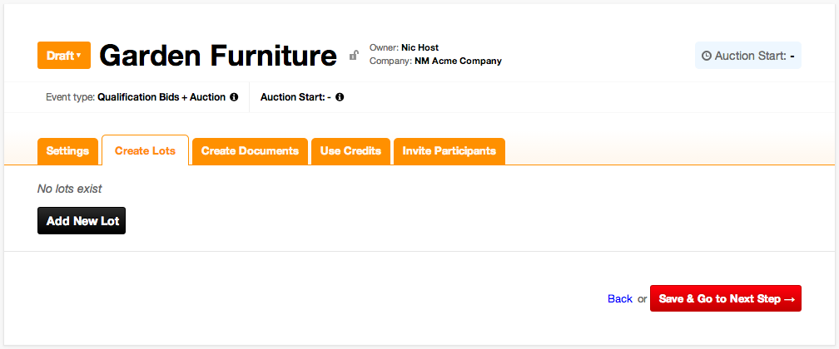Click the Garden Furniture event title
Screen dimensions: 839x349
click(x=218, y=56)
